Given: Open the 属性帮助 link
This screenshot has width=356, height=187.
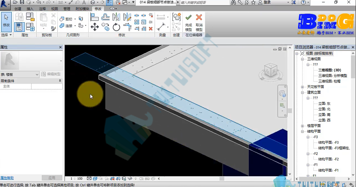Looking at the screenshot, I should [x=7, y=178].
